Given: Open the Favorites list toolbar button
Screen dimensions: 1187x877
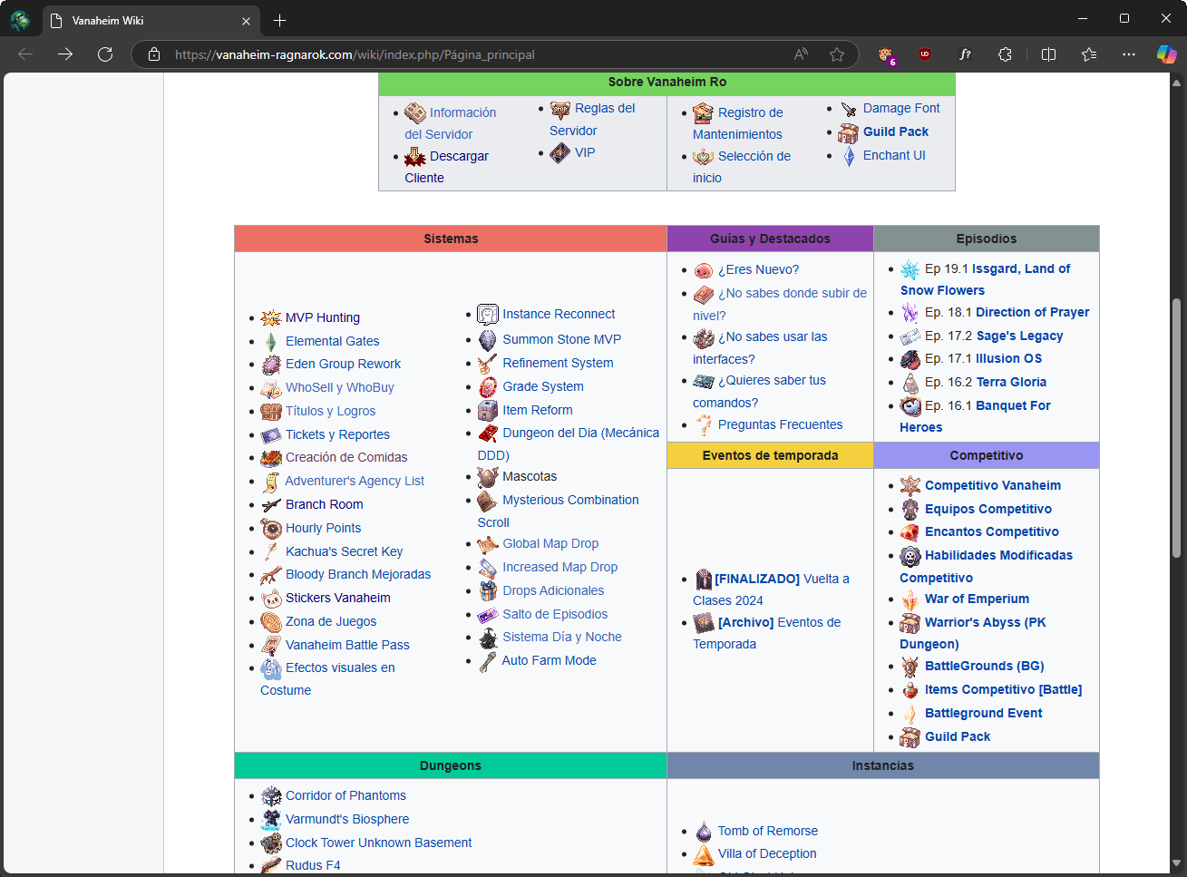Looking at the screenshot, I should 1089,54.
